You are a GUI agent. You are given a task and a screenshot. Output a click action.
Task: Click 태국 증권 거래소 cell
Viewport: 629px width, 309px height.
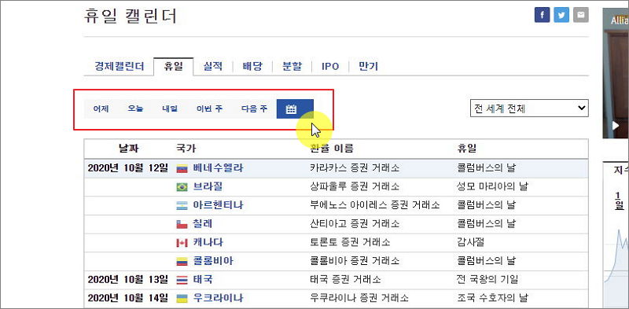click(x=345, y=280)
